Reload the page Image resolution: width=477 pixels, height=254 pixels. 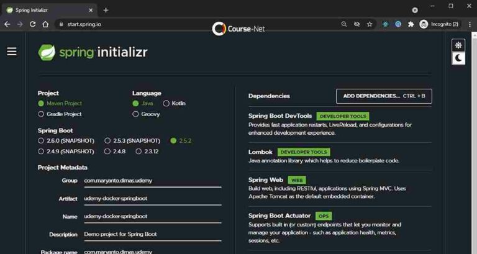pos(32,24)
